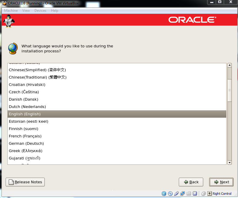Click the language list scroll down arrow

tap(229, 162)
